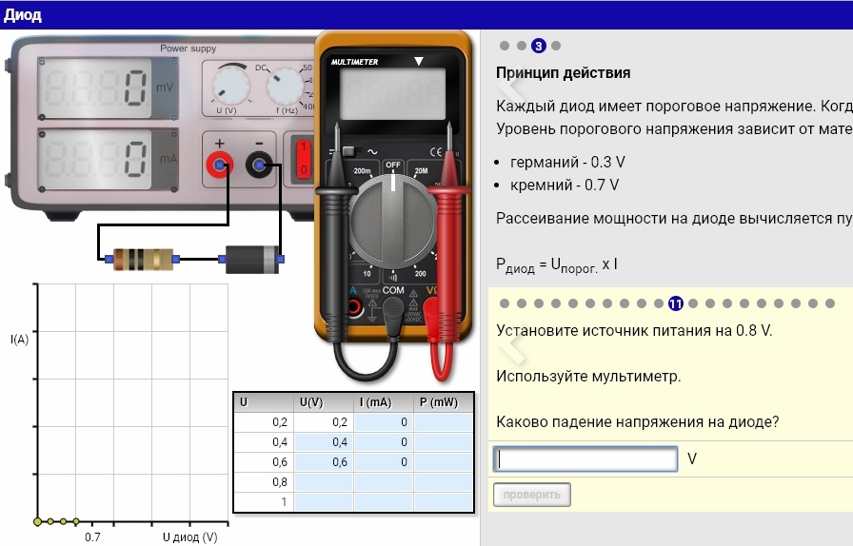Screen dimensions: 853x546
Task: Click the red positive terminal on power supply
Action: [x=220, y=166]
